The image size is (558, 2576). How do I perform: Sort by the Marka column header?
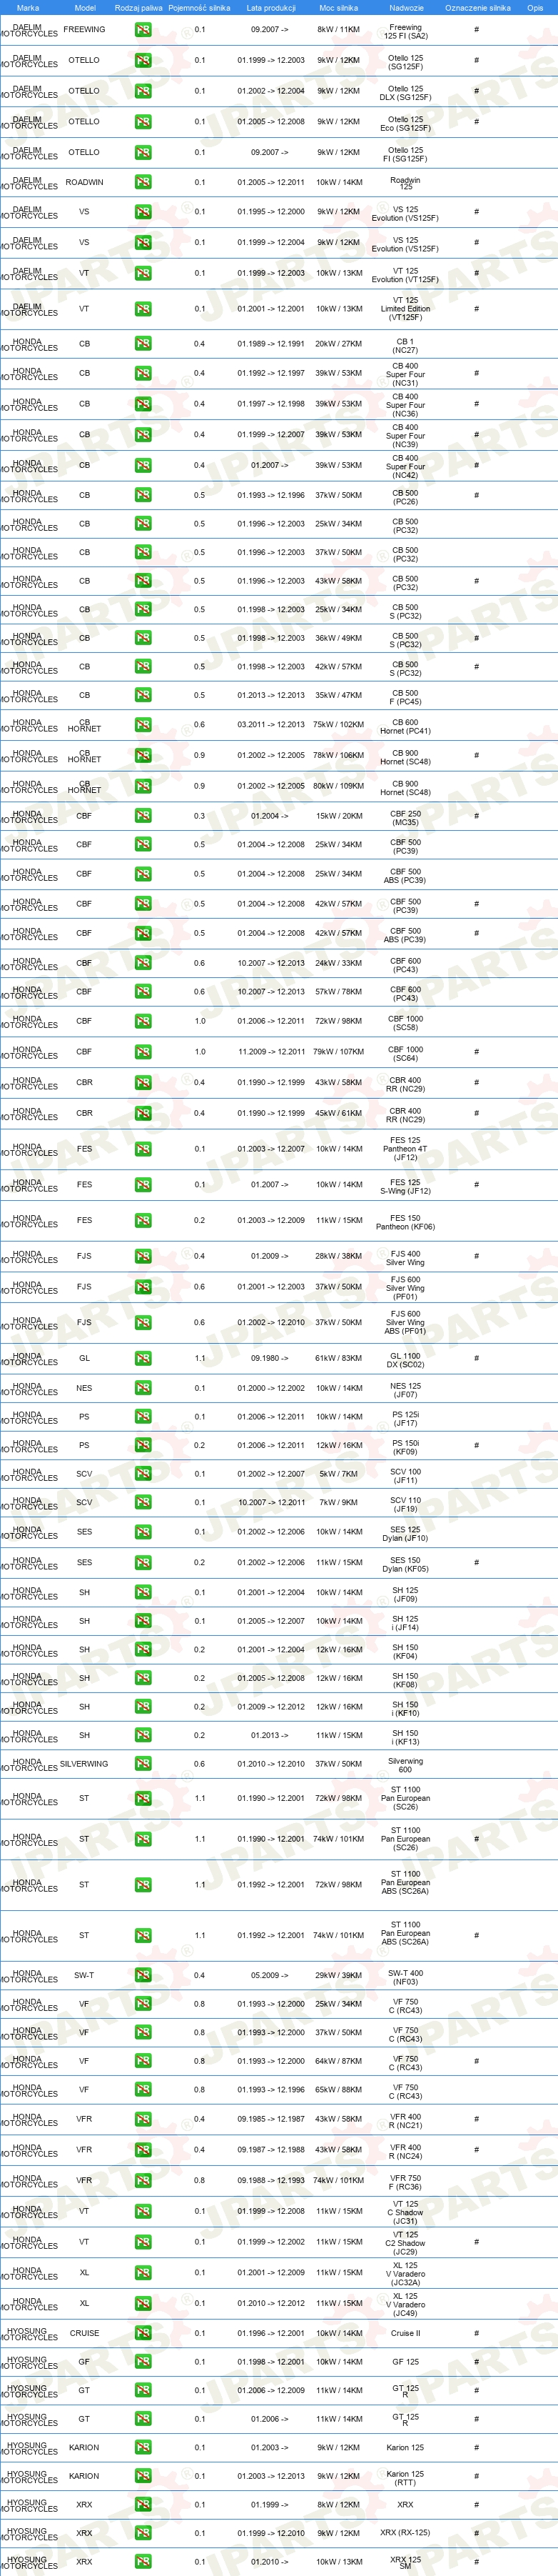pos(28,8)
